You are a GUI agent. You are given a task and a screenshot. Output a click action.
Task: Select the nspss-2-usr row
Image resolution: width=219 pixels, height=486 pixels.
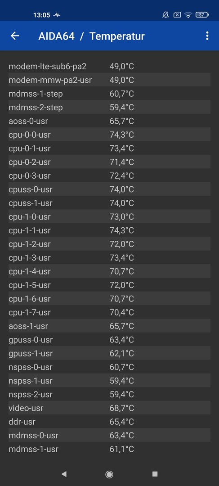[109, 394]
